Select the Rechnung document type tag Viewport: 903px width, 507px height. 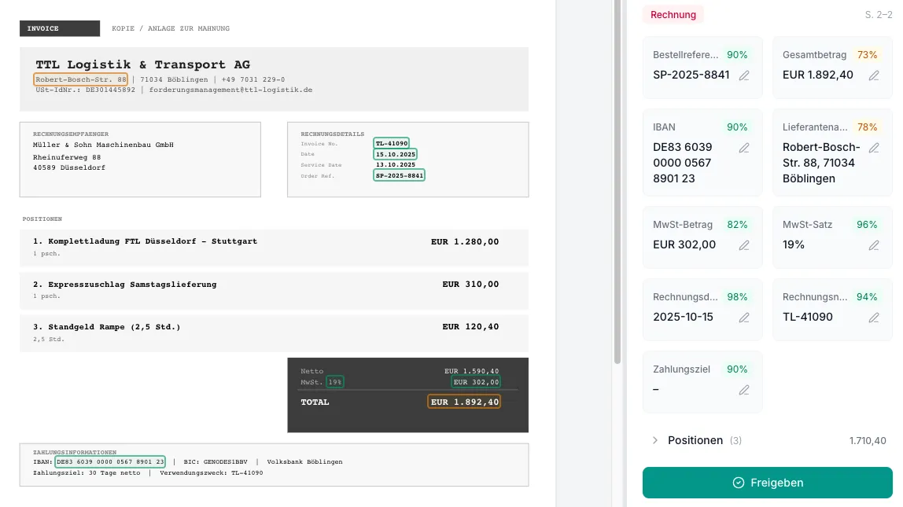pos(673,14)
